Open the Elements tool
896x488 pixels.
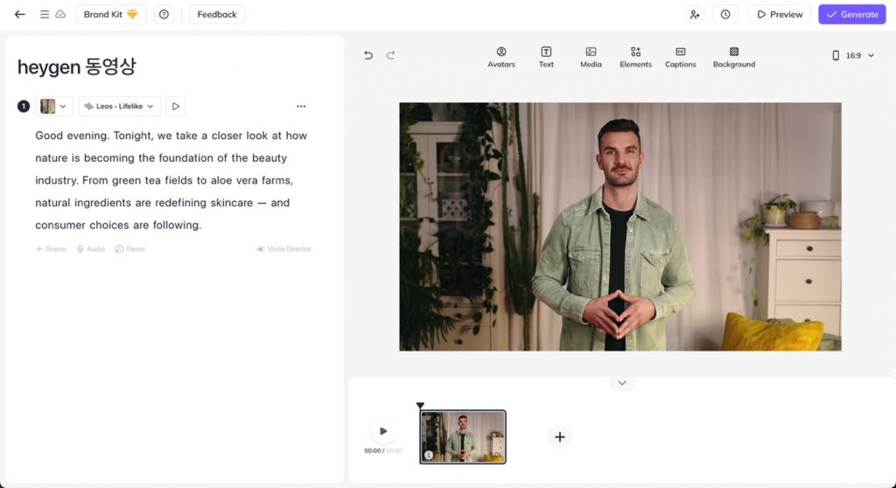point(635,57)
